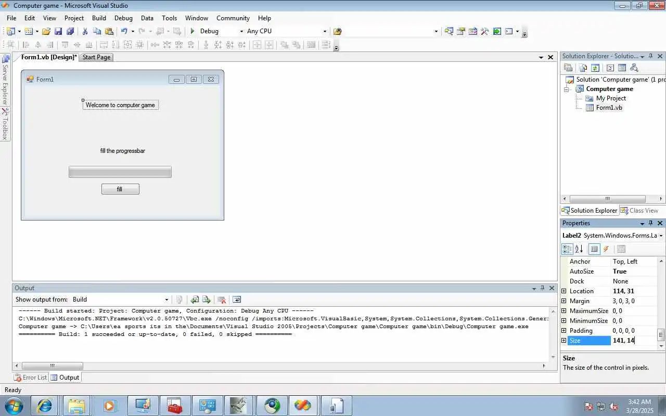Screen dimensions: 666x416
Task: Go to previous message in Output
Action: pos(195,300)
